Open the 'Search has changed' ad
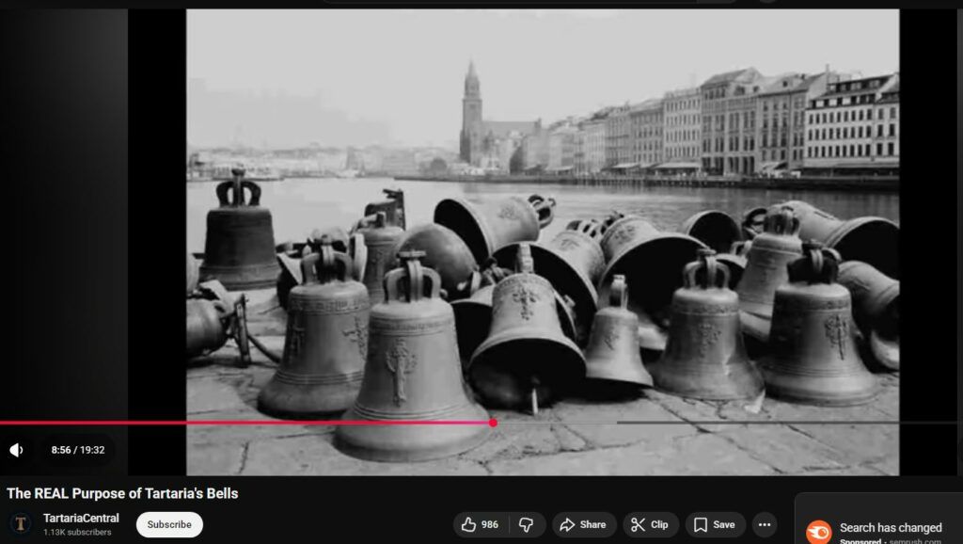 click(x=890, y=527)
